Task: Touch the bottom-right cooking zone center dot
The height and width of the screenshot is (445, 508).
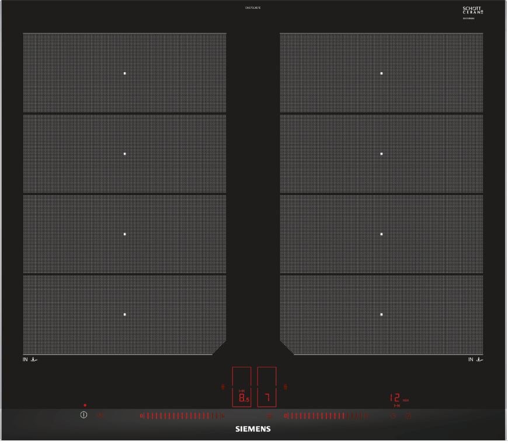Action: coord(381,314)
